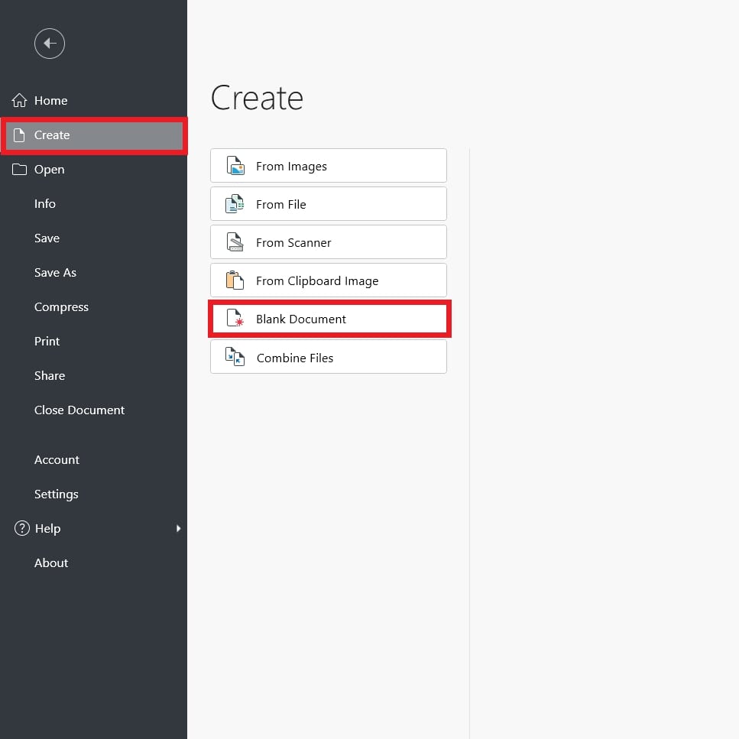Select the From File icon
The width and height of the screenshot is (739, 739).
pyautogui.click(x=235, y=203)
